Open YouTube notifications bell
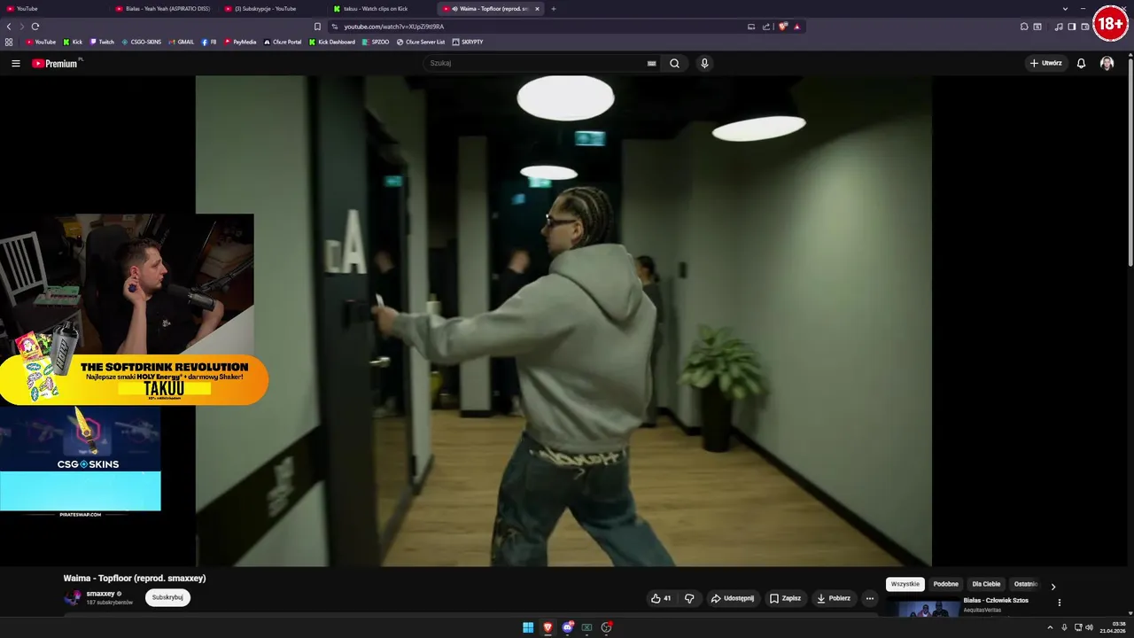 pyautogui.click(x=1081, y=63)
